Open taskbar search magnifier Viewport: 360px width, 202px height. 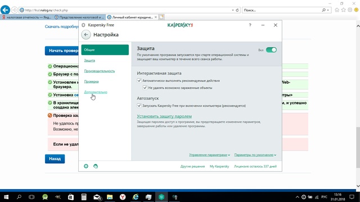coord(19,197)
